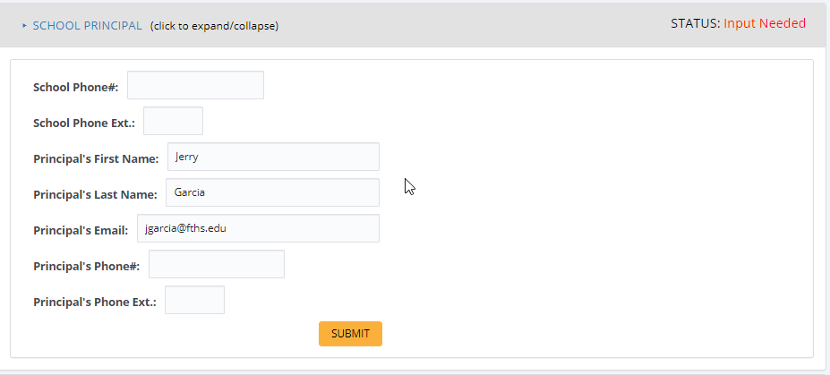Focus the Principal's Phone# input box
The image size is (830, 375).
216,265
